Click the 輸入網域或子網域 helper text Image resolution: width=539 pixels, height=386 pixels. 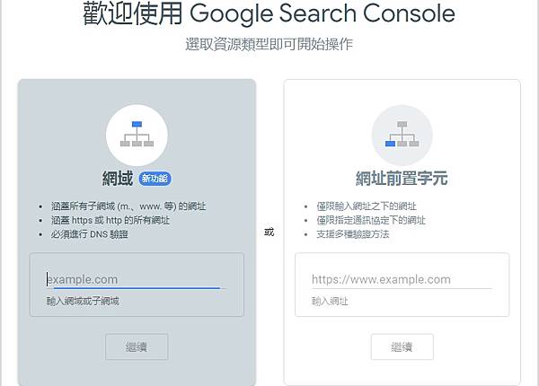click(83, 302)
